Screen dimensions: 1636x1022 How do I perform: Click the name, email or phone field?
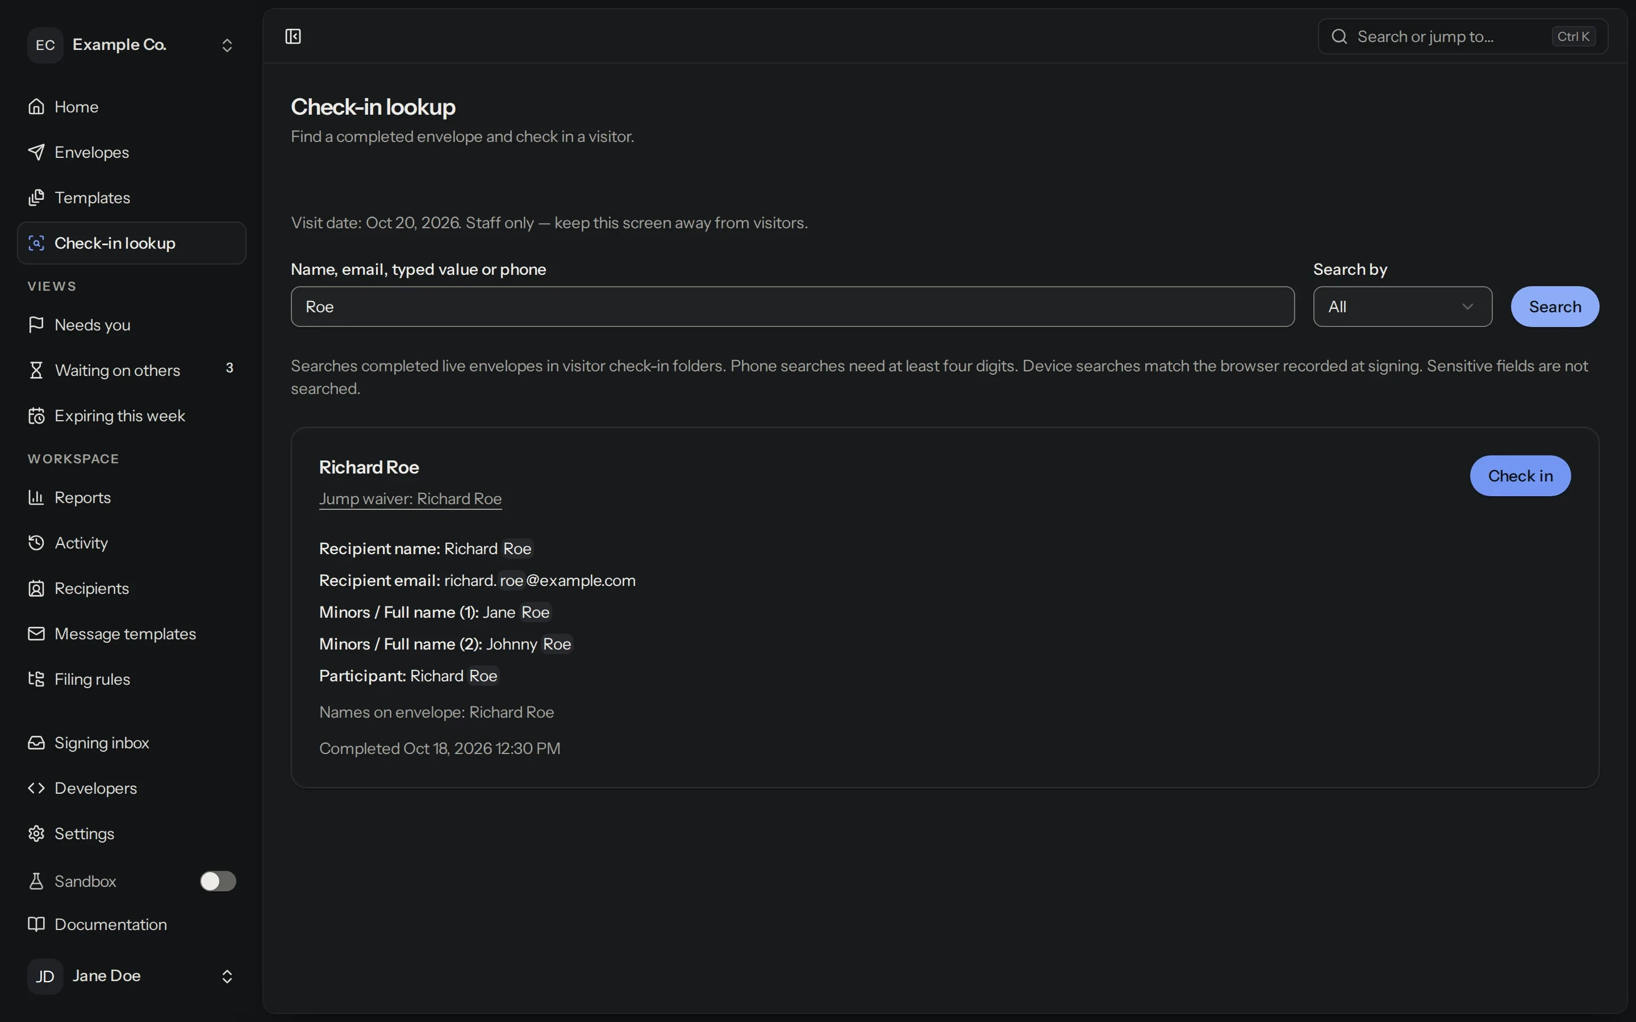click(792, 307)
